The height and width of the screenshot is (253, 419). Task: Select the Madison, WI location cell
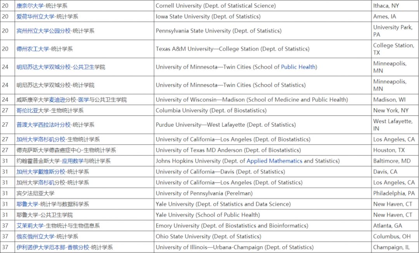[x=395, y=100]
